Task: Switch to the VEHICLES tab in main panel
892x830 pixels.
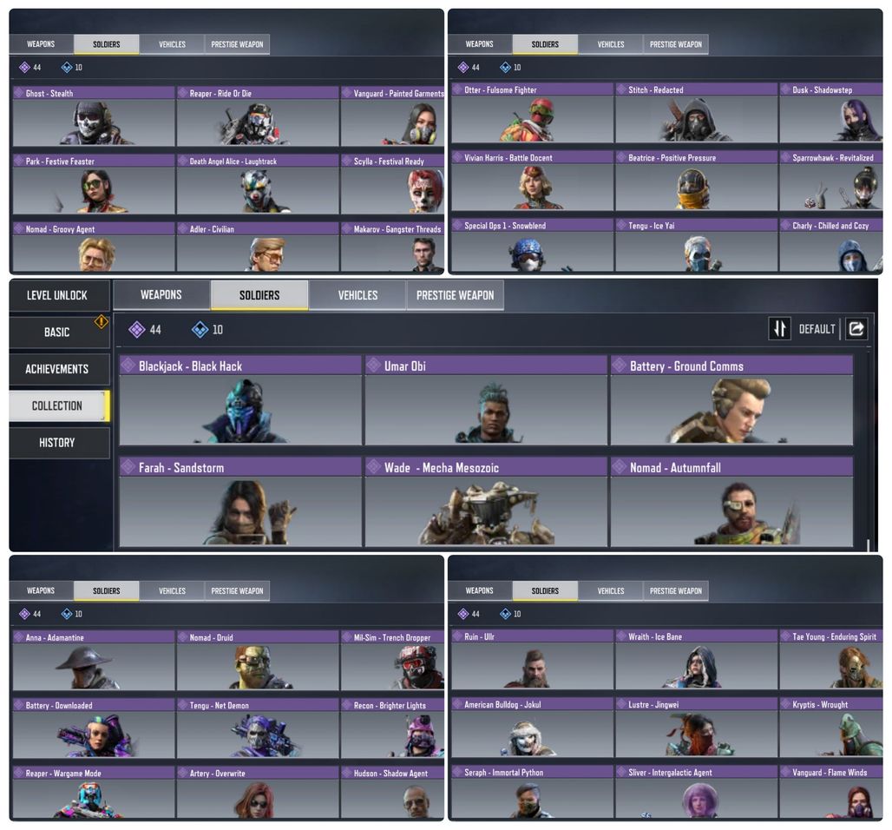Action: [x=357, y=295]
